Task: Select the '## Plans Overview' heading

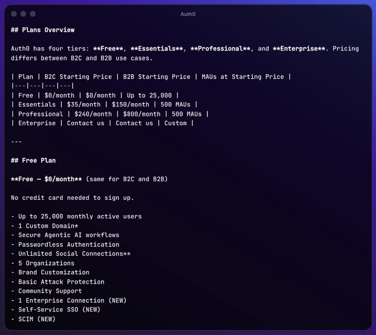Action: 43,30
